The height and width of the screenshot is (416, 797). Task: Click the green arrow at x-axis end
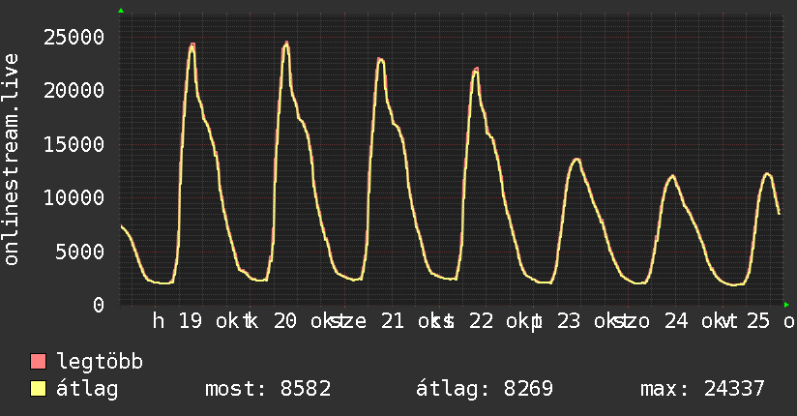(x=786, y=305)
